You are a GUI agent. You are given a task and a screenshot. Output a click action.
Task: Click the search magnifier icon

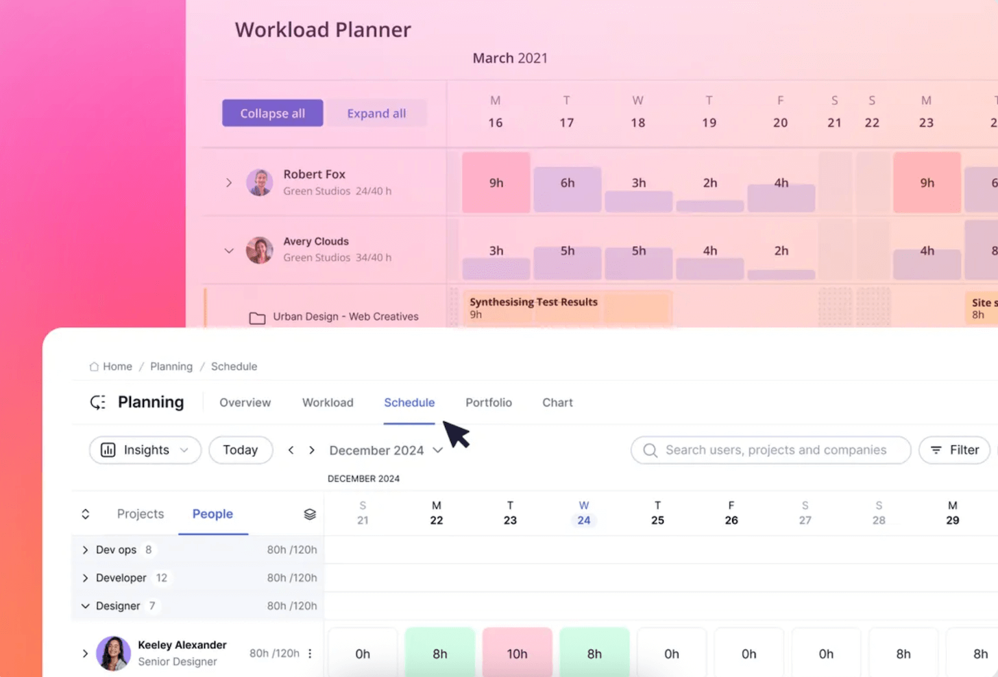[649, 450]
